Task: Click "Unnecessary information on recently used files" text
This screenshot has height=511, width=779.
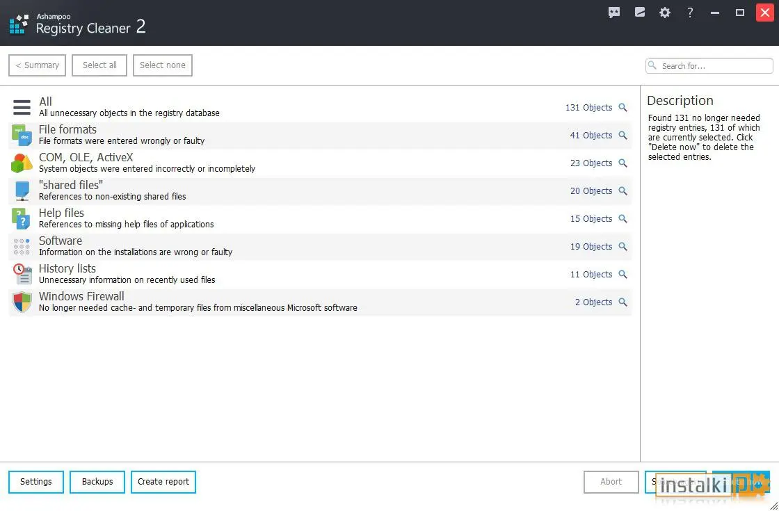Action: (127, 280)
